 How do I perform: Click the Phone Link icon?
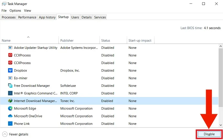(10, 124)
